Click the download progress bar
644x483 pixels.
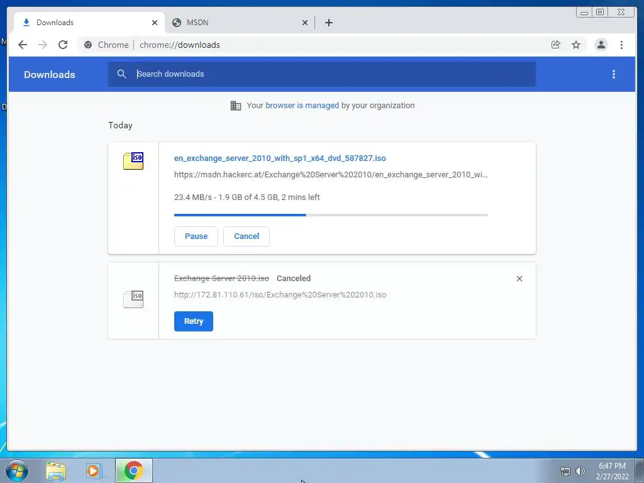331,215
